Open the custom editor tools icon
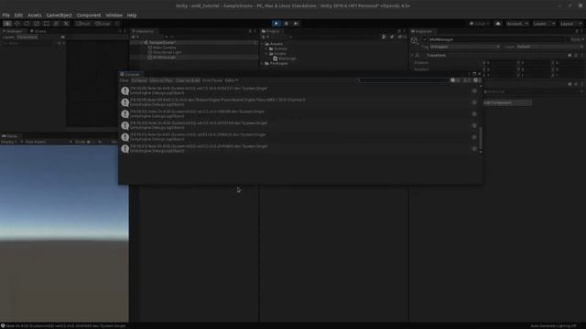 [x=66, y=24]
